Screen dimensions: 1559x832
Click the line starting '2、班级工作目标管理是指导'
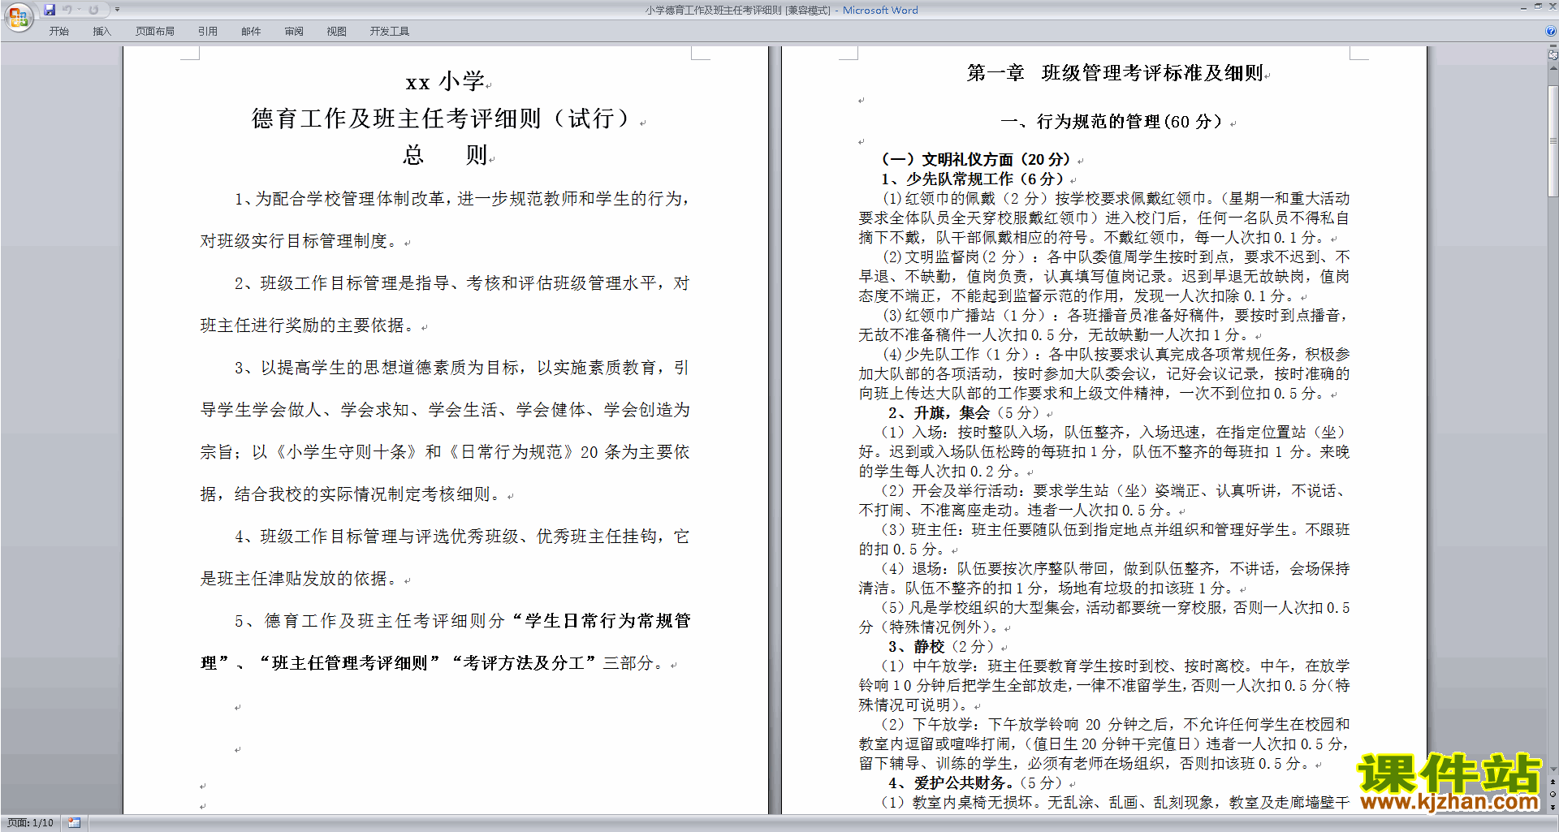coord(461,283)
